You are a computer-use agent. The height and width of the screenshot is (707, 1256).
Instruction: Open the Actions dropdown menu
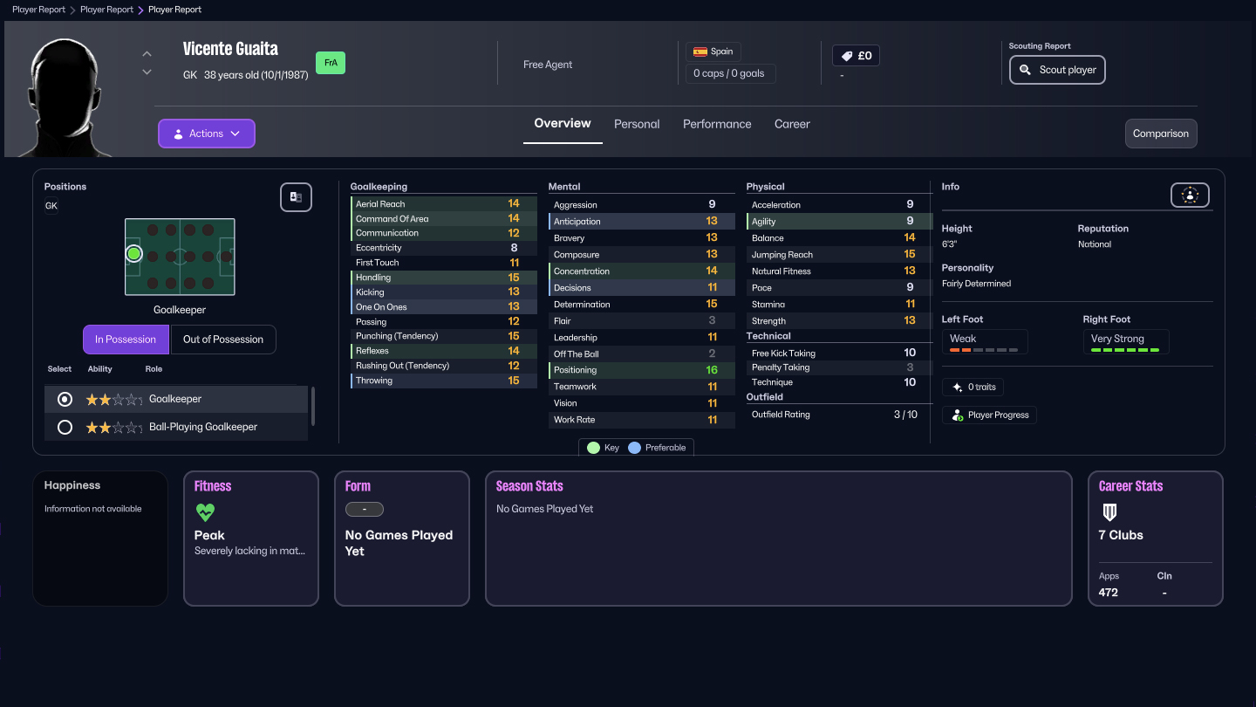coord(207,134)
